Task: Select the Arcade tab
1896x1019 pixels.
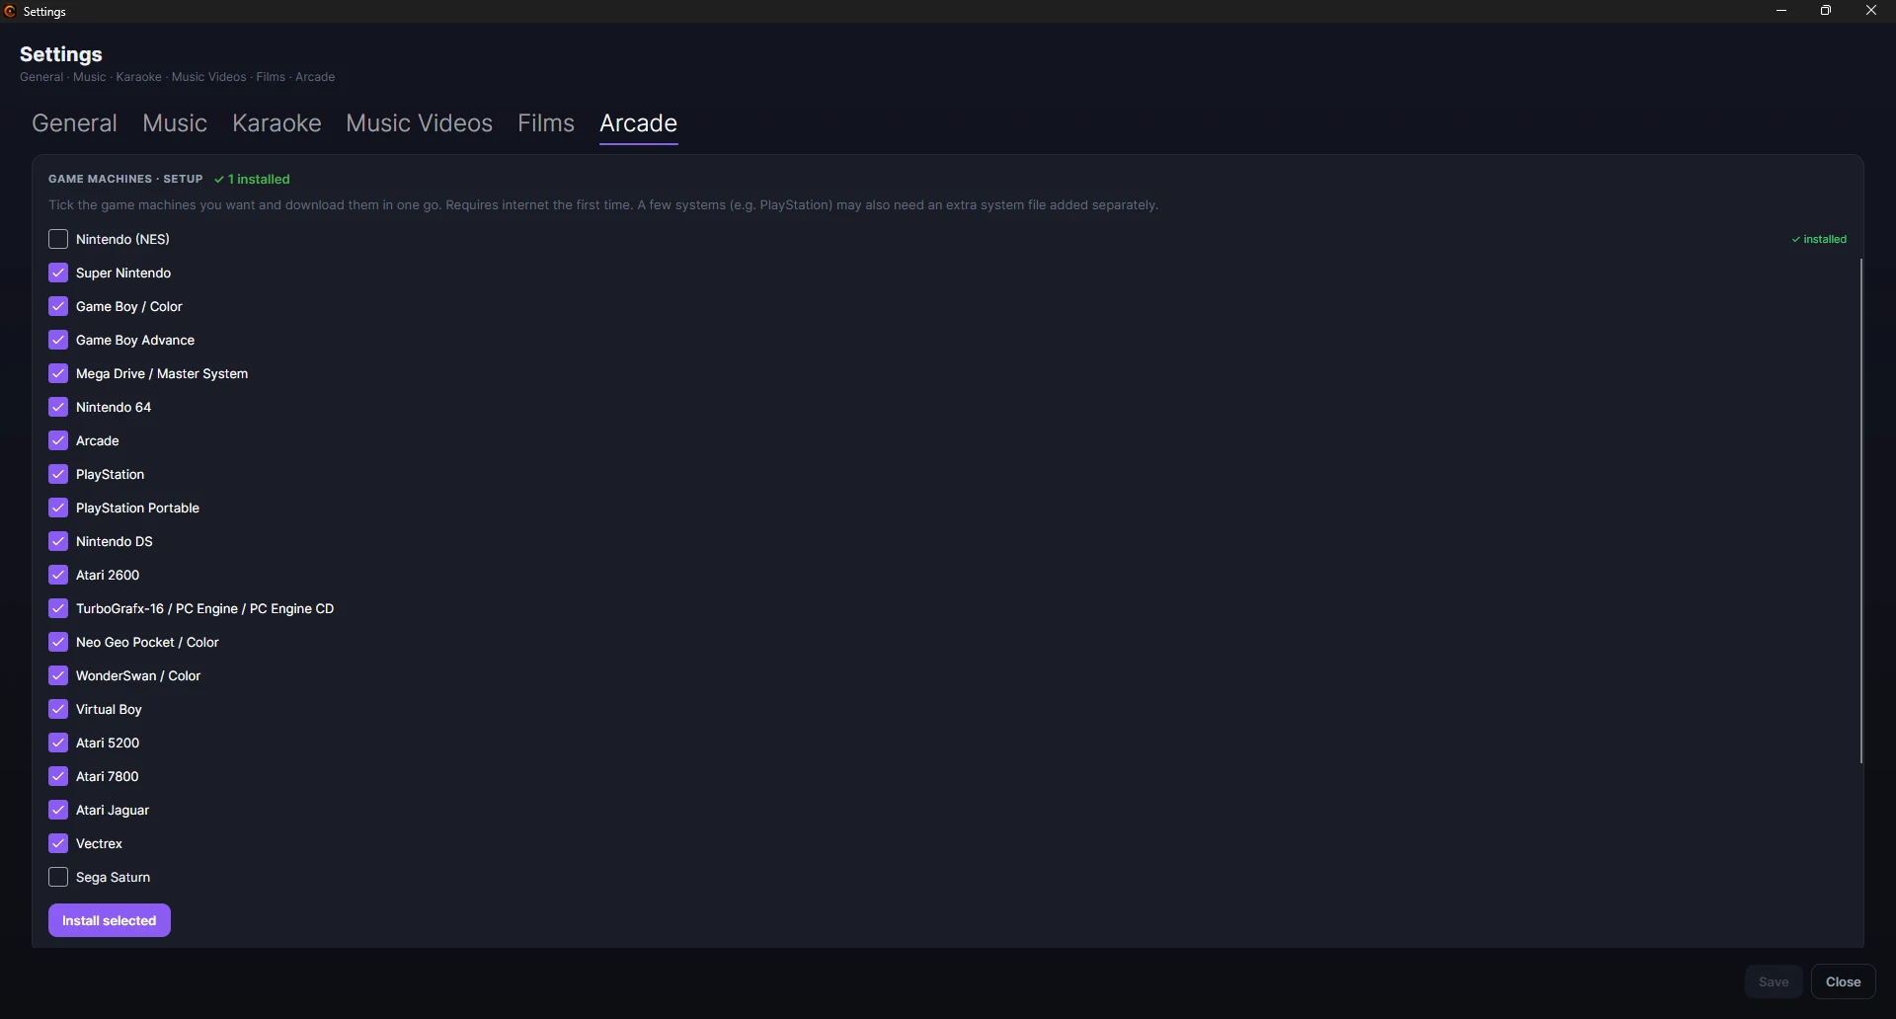Action: pyautogui.click(x=639, y=123)
